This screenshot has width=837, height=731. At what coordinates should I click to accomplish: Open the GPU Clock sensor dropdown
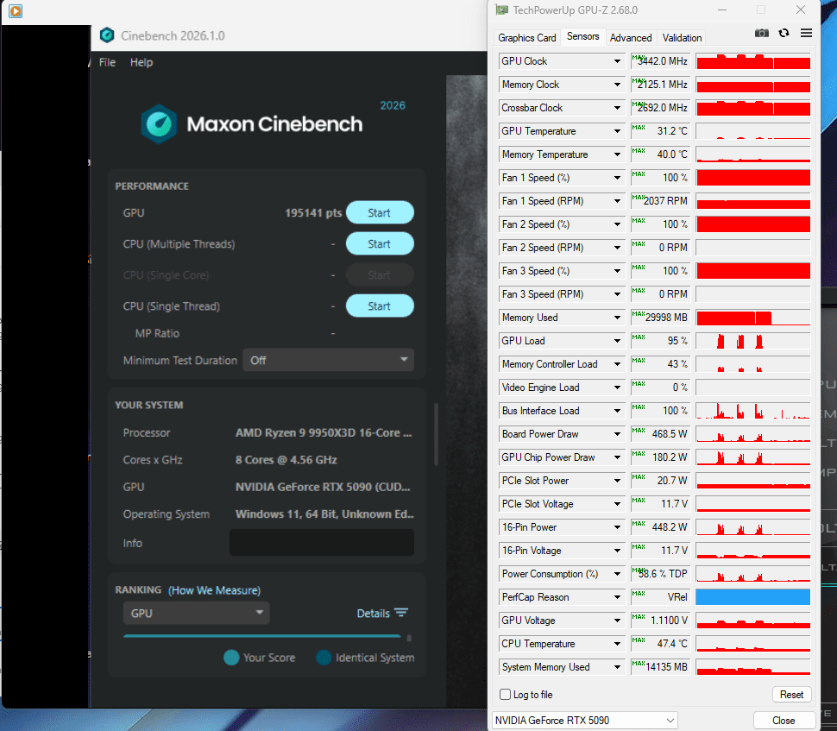[617, 61]
